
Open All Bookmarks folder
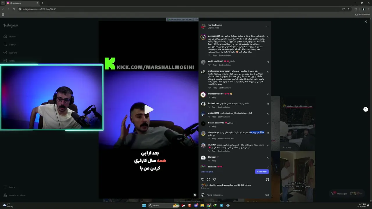pyautogui.click(x=362, y=15)
